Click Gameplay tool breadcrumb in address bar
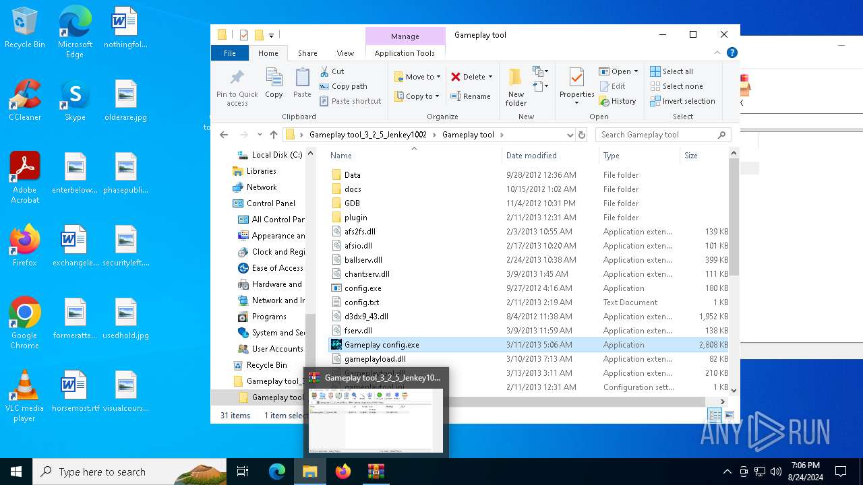The width and height of the screenshot is (863, 485). 468,135
